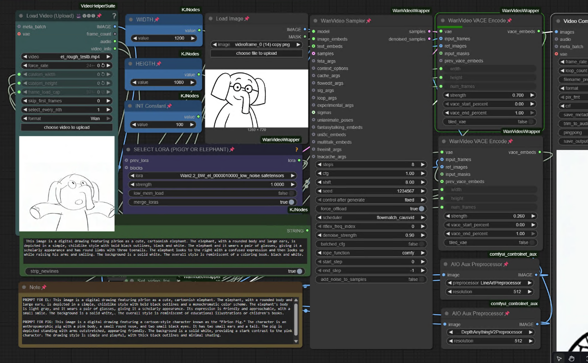Image resolution: width=588 pixels, height=363 pixels.
Task: Click the skip_first_frames field showing 0
Action: (x=66, y=101)
